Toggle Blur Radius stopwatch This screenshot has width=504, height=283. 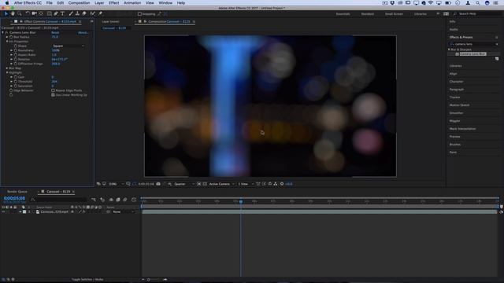[x=11, y=37]
